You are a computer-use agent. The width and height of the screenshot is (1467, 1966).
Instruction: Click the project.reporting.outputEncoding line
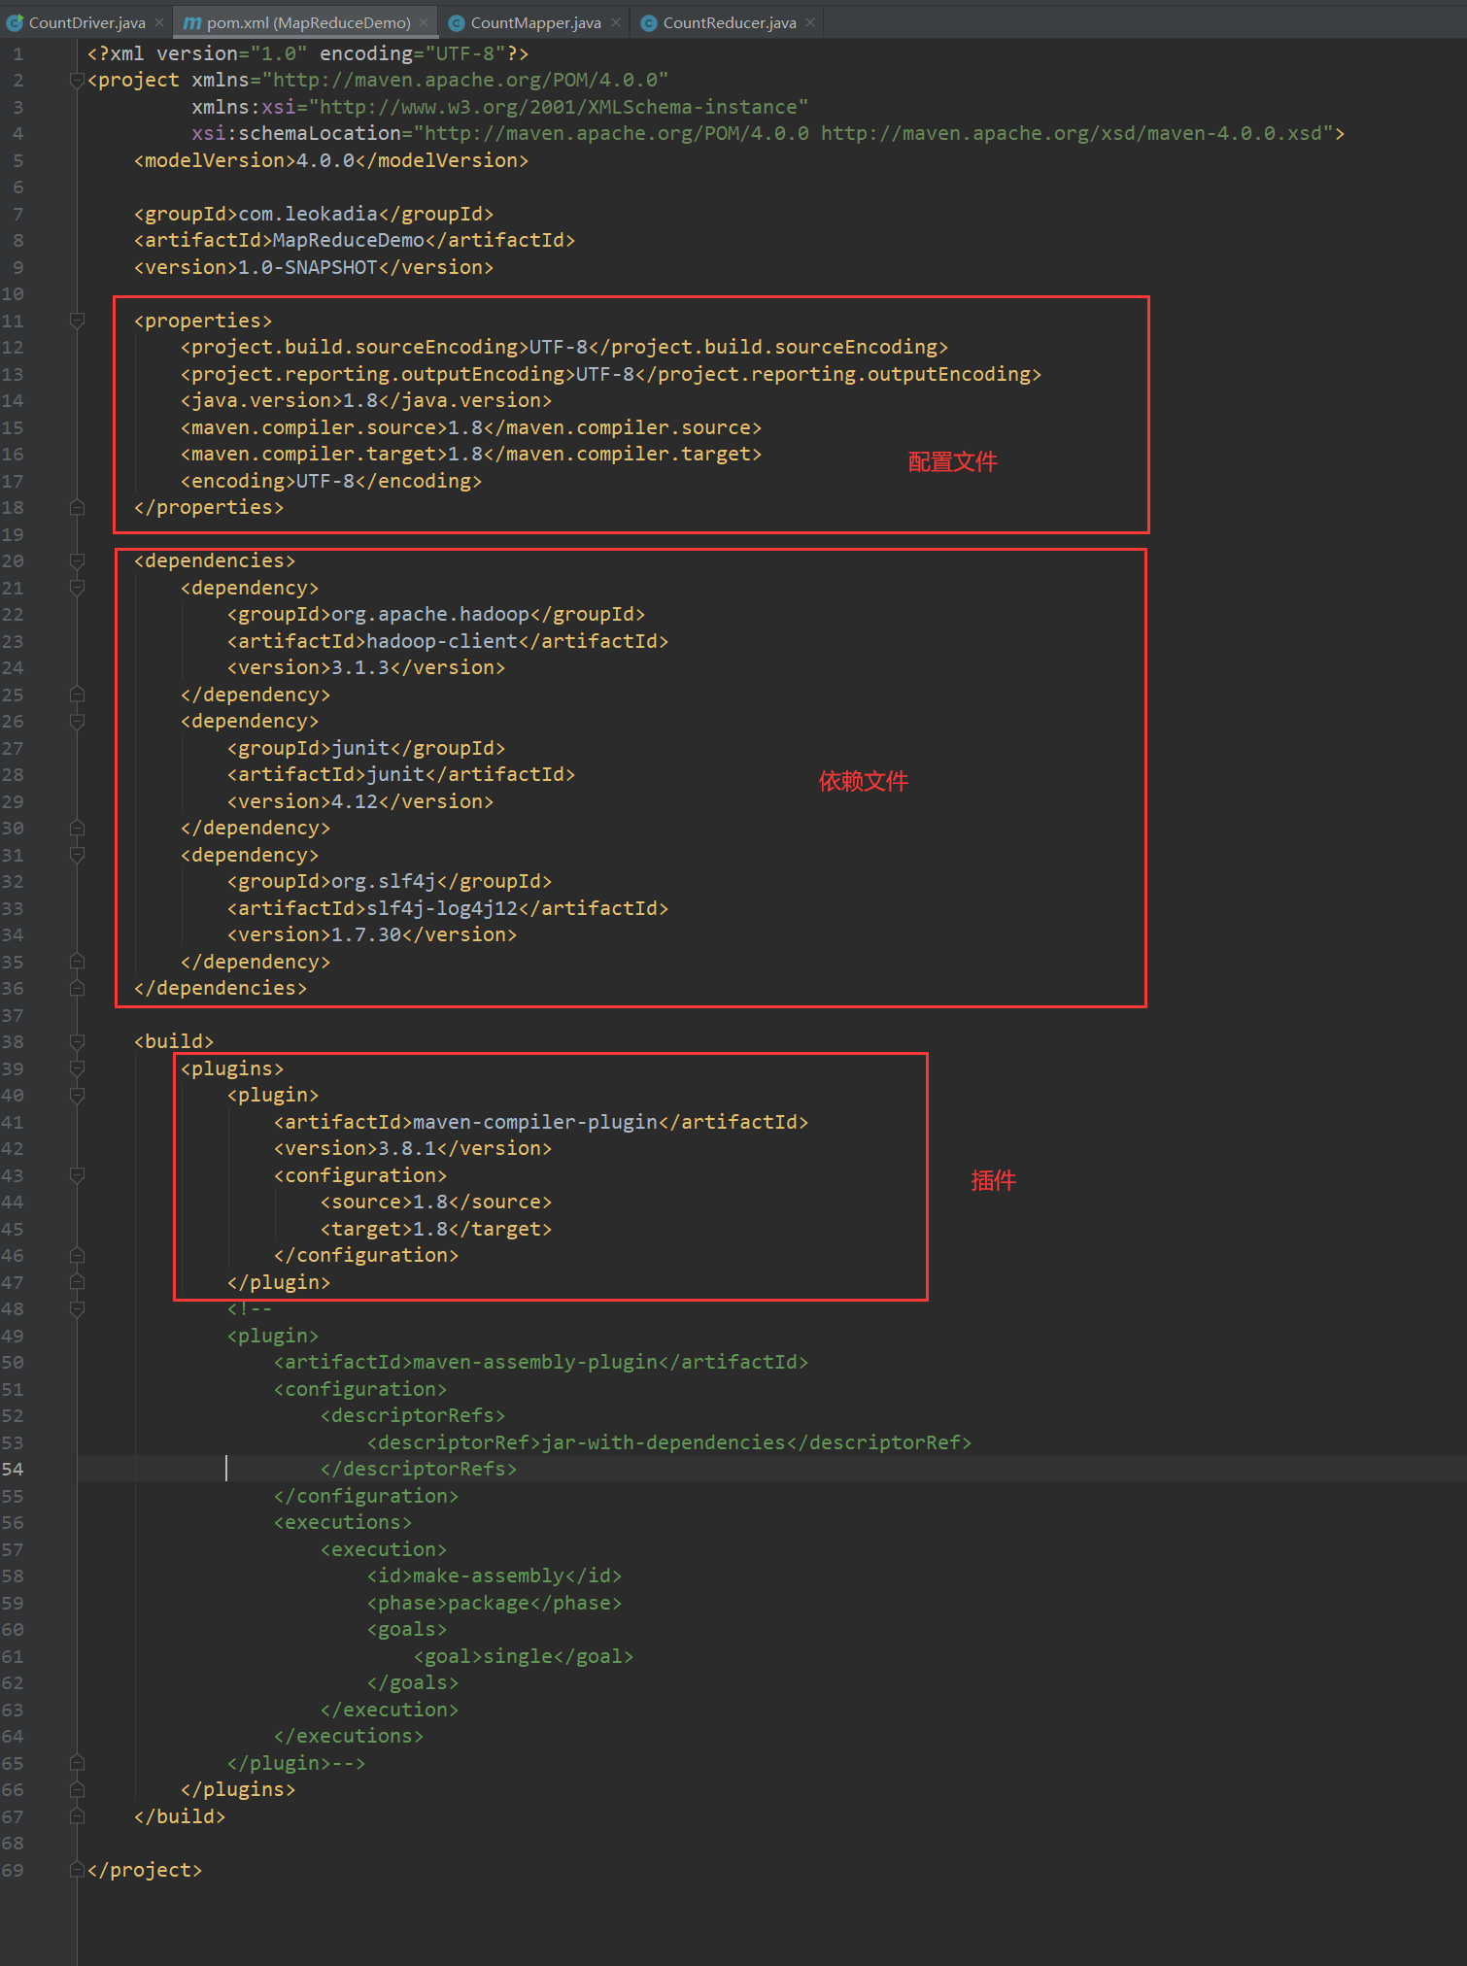tap(611, 374)
